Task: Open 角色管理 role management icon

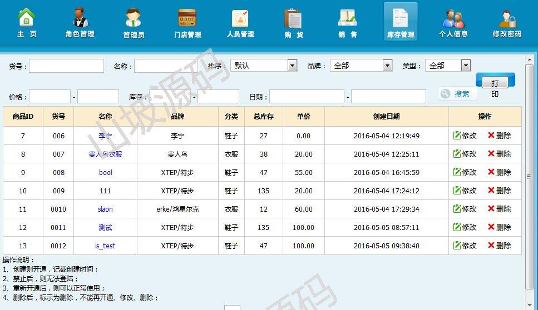Action: [80, 23]
